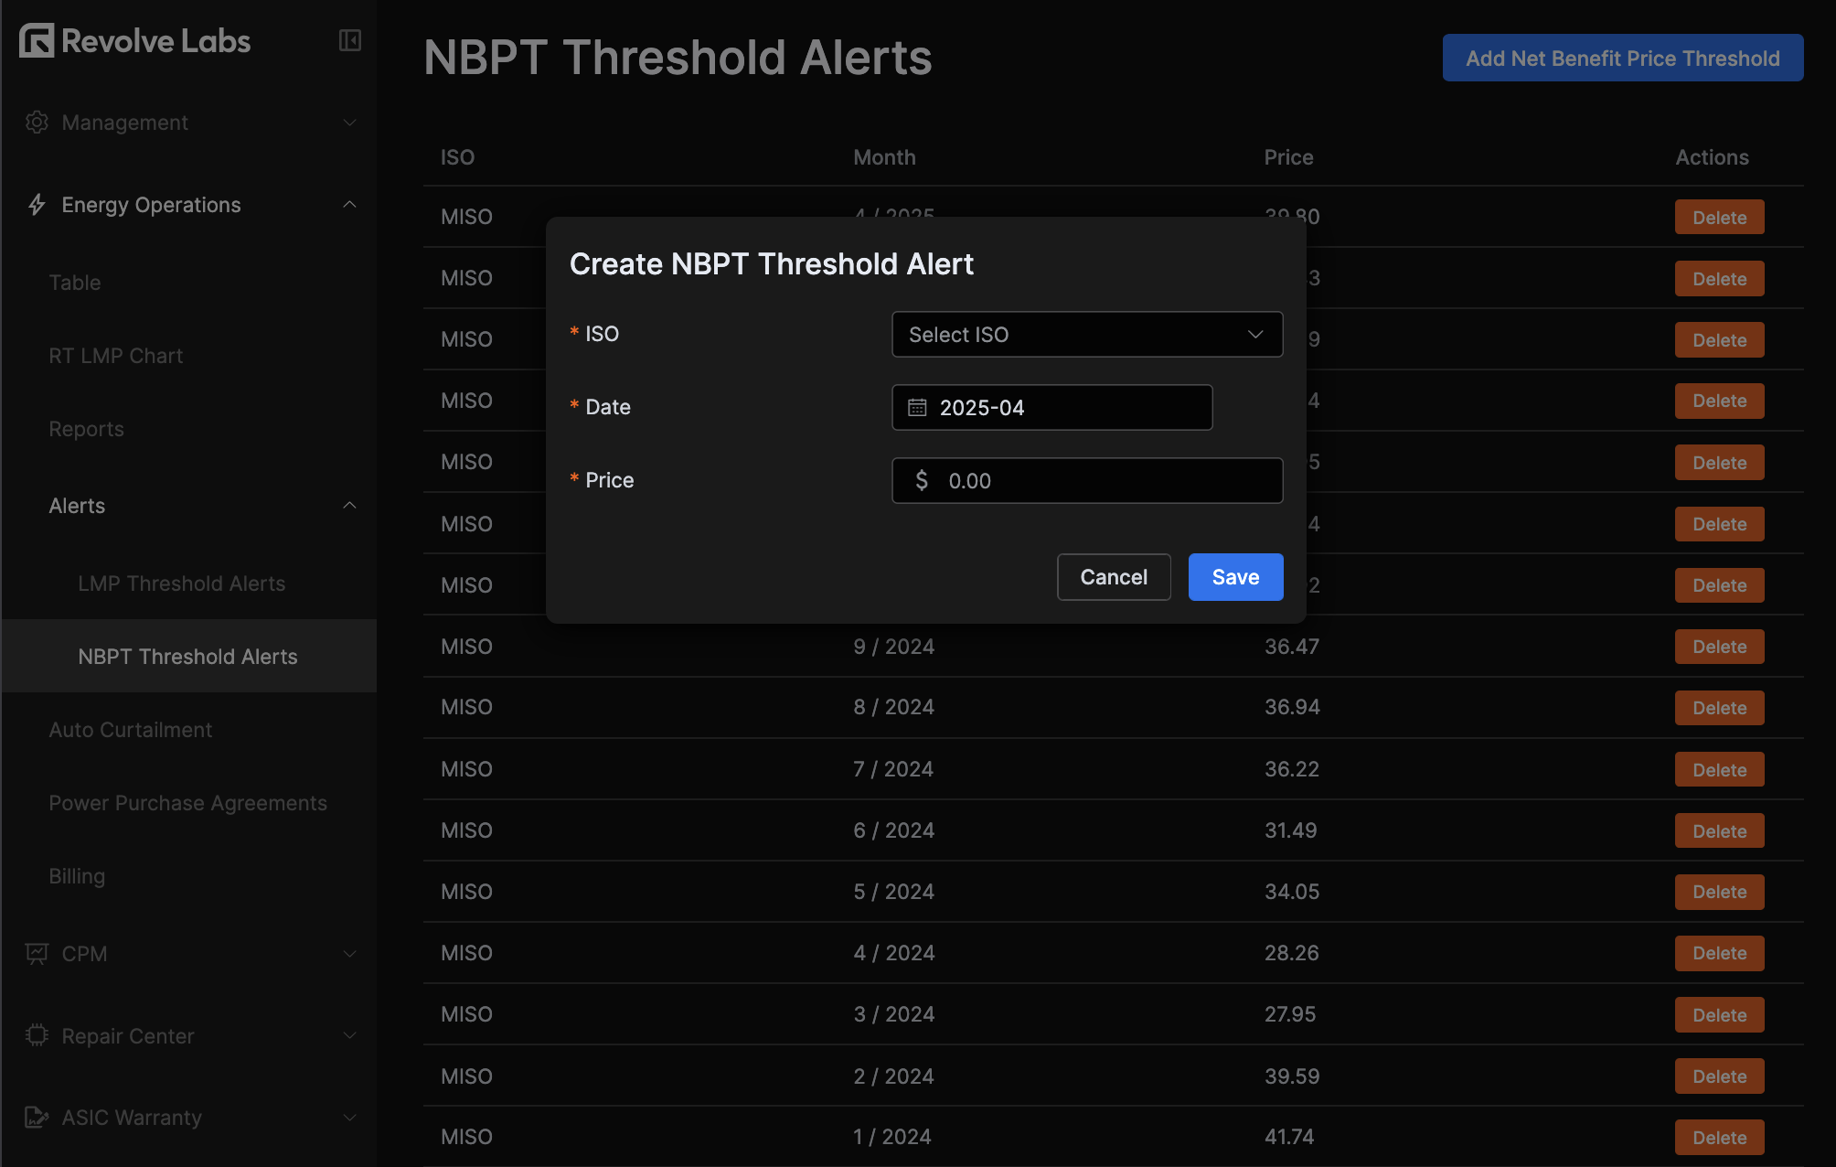Open the Select ISO dropdown

point(1086,334)
